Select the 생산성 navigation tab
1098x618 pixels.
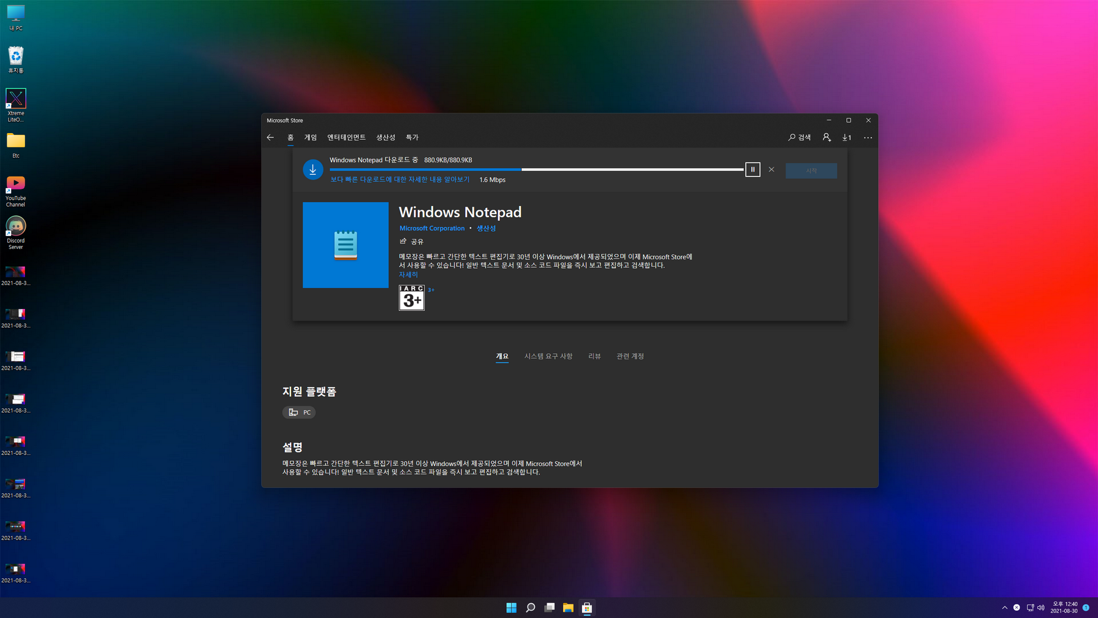pyautogui.click(x=385, y=137)
